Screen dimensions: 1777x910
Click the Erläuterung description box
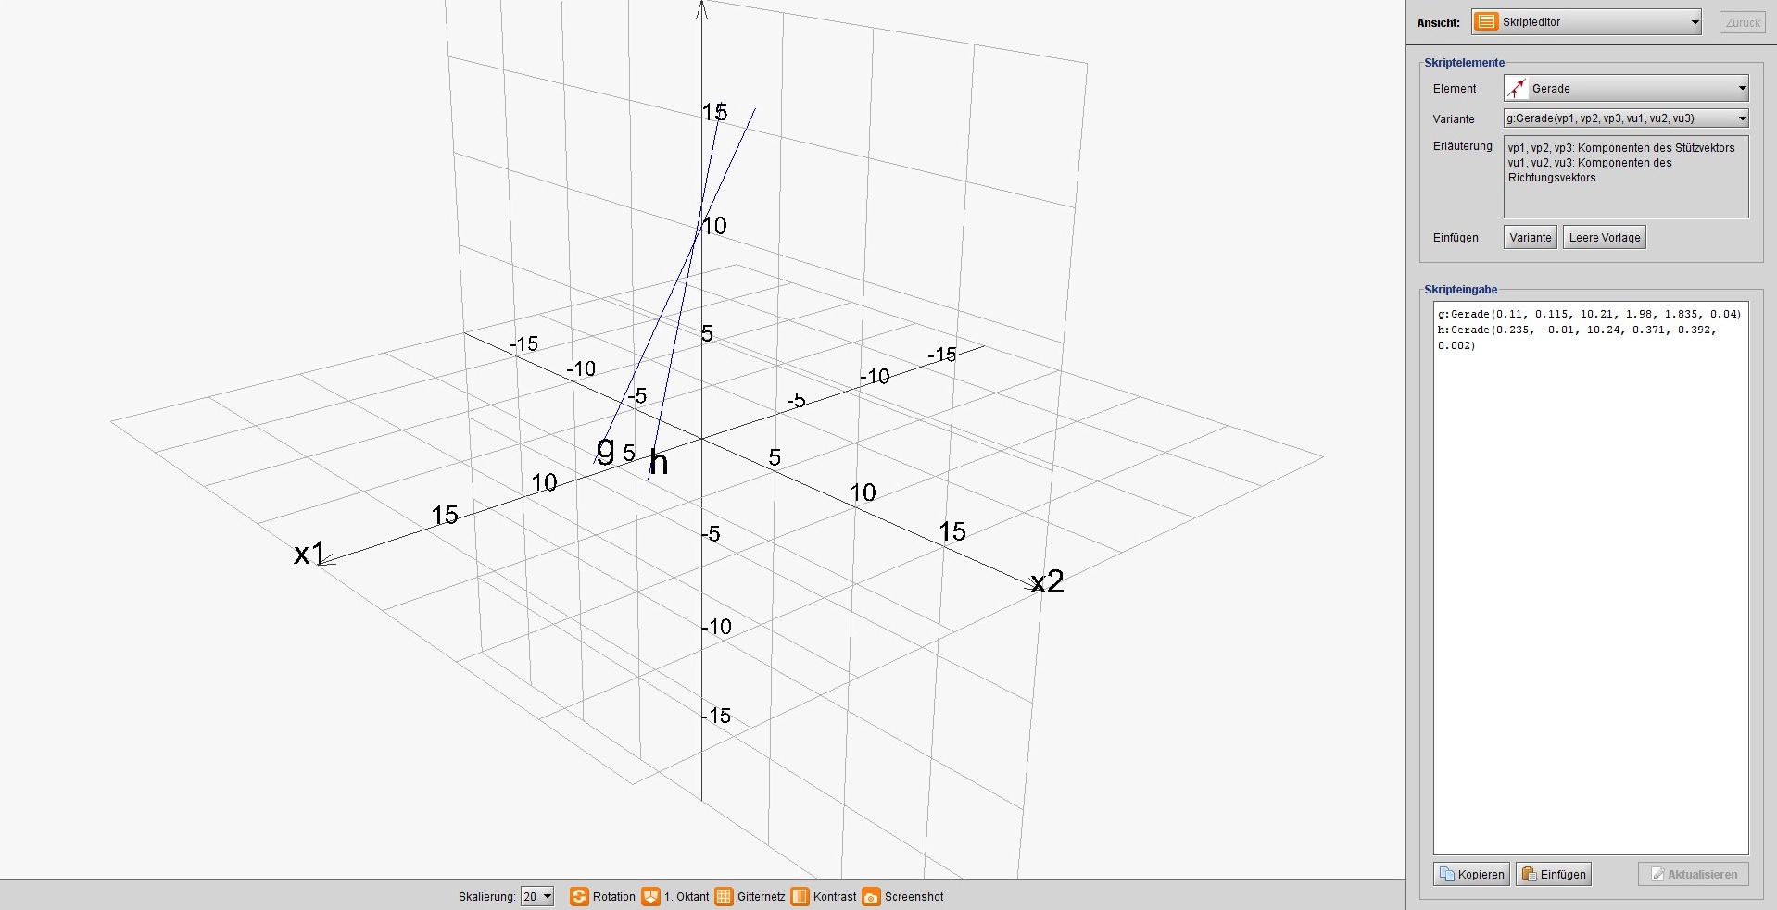(x=1625, y=177)
